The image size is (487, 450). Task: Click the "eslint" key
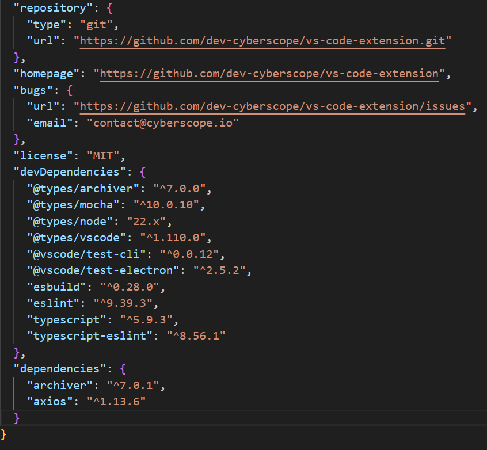point(53,303)
